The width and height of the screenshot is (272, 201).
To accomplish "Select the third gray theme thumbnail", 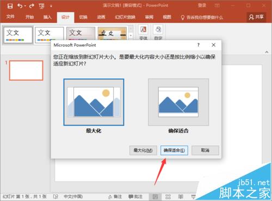I will [81, 34].
